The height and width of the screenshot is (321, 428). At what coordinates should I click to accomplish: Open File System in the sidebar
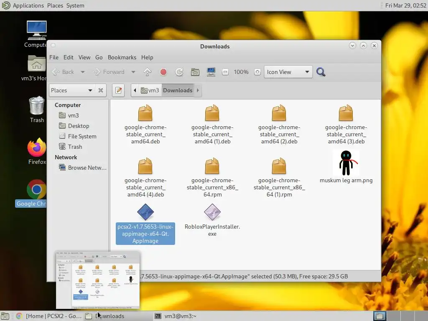(x=78, y=136)
